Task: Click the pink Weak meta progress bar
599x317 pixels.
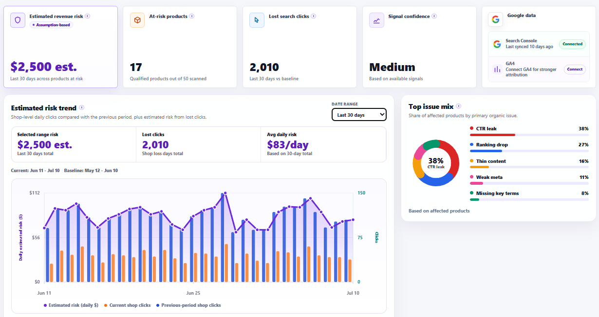Action: (476, 183)
